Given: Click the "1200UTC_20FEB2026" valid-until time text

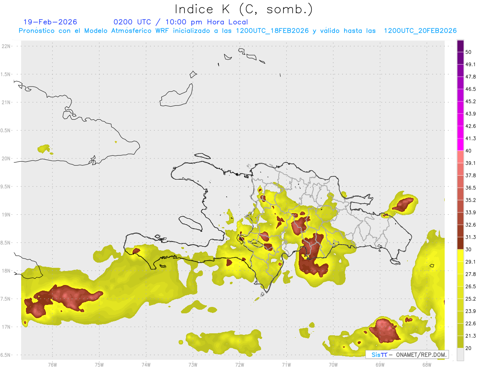Looking at the screenshot, I should [x=420, y=31].
